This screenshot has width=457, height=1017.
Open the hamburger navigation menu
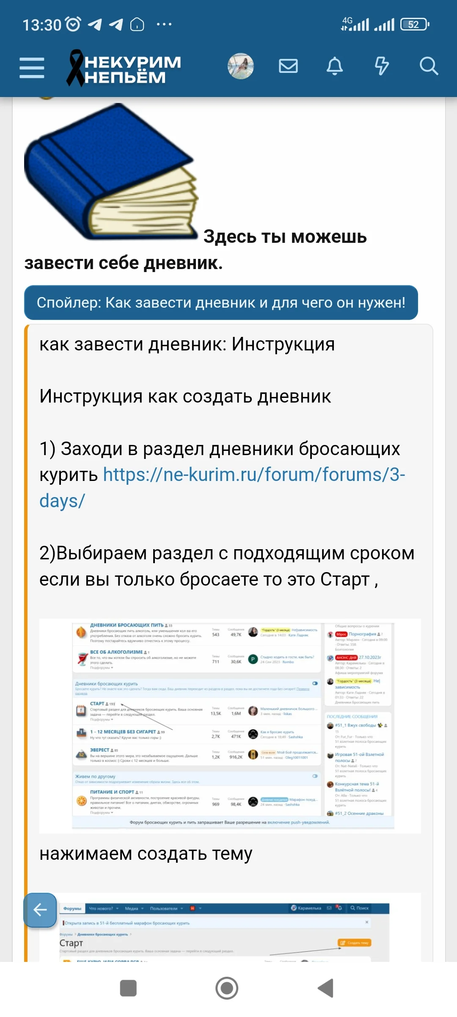[32, 68]
